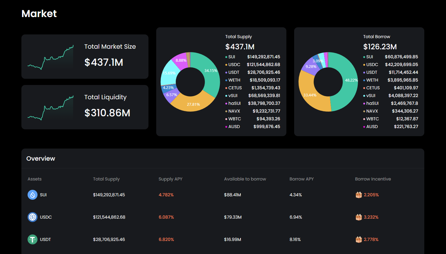Click SUI borrow APY 4.34%

[296, 195]
